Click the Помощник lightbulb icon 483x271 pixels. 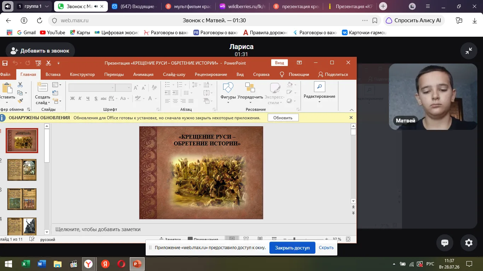click(282, 74)
